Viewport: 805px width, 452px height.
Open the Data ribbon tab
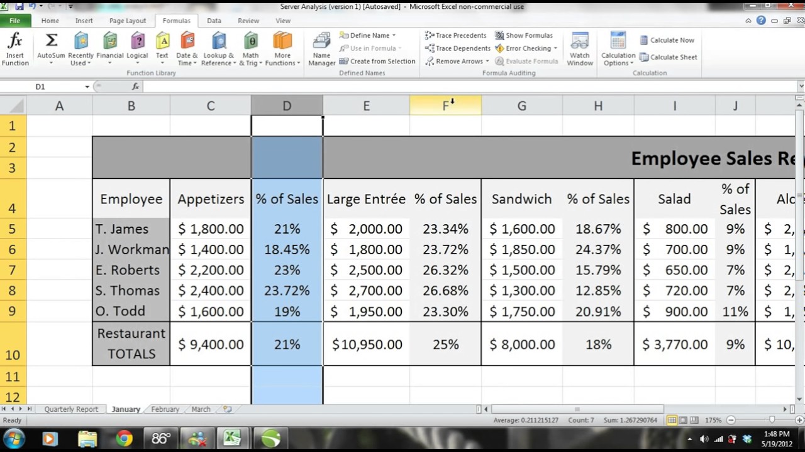click(214, 21)
